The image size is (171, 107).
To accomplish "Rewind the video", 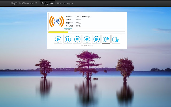I will [87, 39].
